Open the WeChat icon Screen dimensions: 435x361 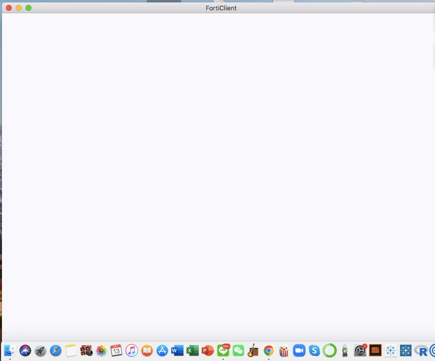click(238, 351)
